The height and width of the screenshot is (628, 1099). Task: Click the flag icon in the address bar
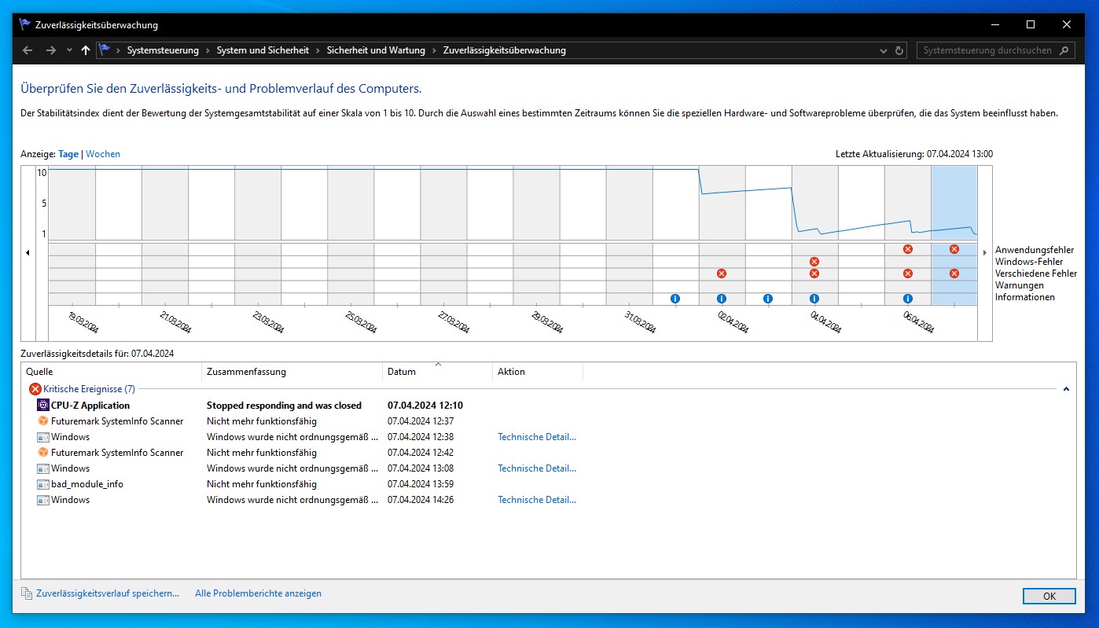click(105, 50)
